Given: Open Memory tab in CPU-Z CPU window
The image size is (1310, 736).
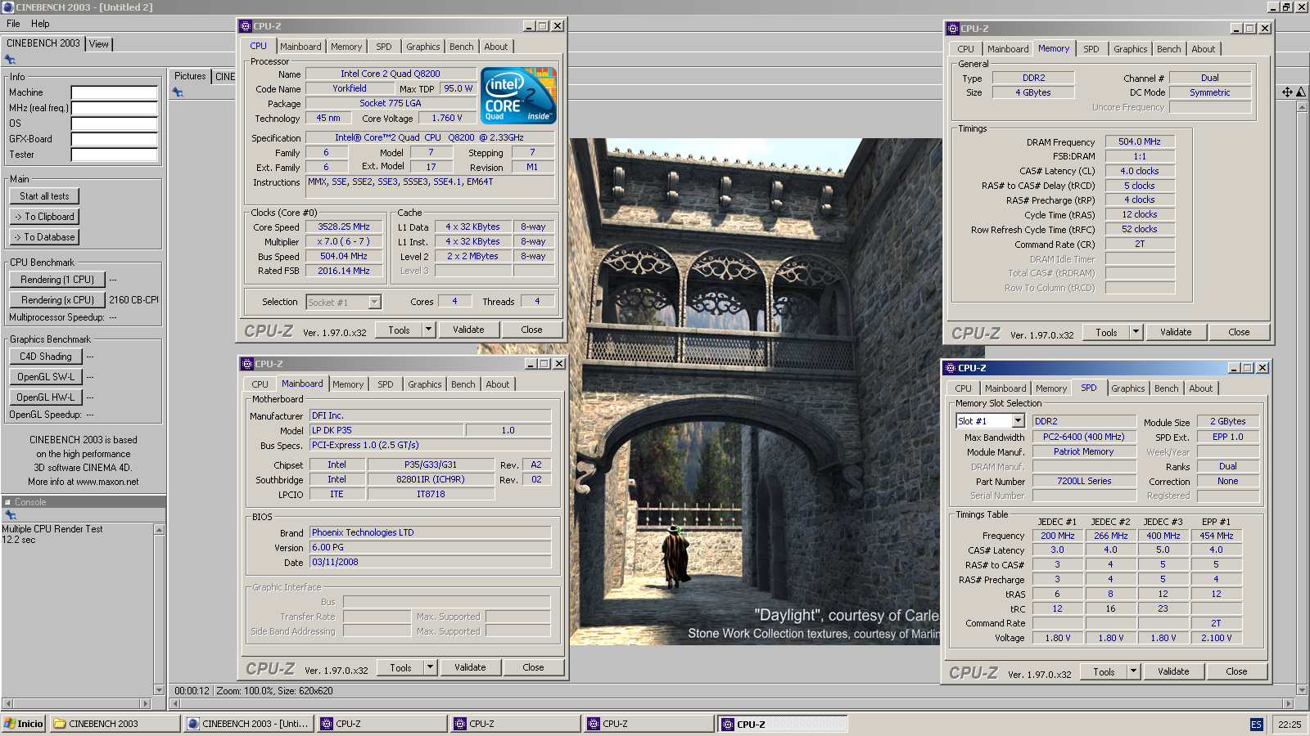Looking at the screenshot, I should click(x=346, y=47).
